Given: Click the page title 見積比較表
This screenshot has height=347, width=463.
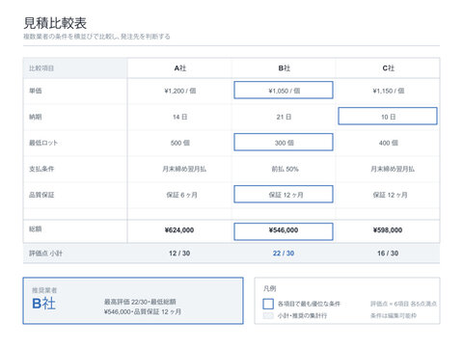Looking at the screenshot, I should coord(55,23).
